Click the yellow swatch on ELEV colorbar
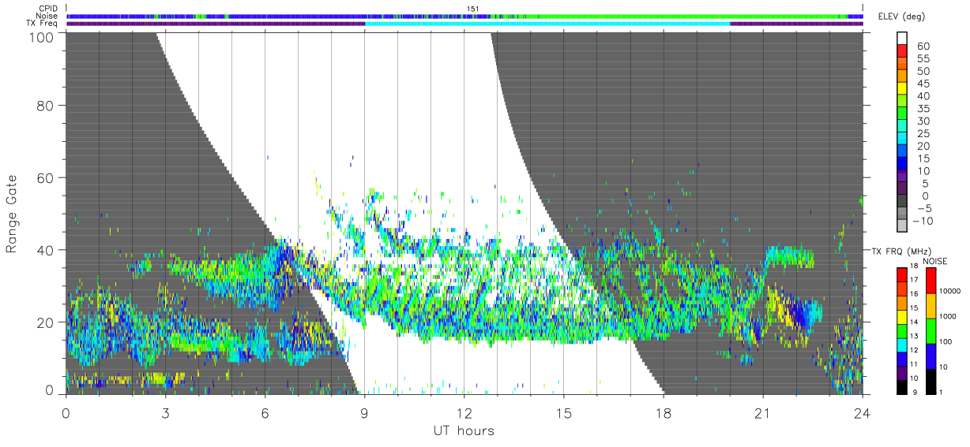The image size is (970, 447). 903,89
